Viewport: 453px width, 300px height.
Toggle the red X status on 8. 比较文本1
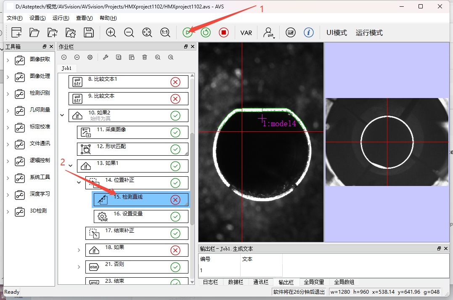coord(175,82)
